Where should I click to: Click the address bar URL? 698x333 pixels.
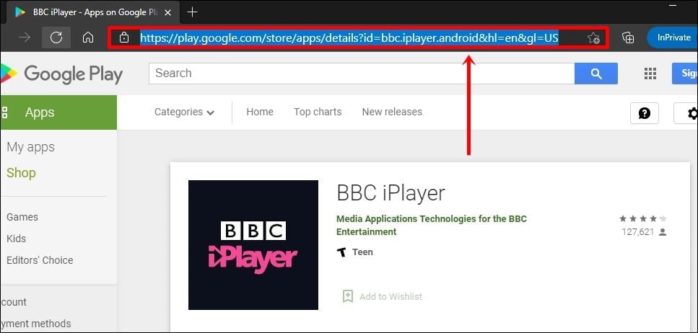tap(349, 37)
